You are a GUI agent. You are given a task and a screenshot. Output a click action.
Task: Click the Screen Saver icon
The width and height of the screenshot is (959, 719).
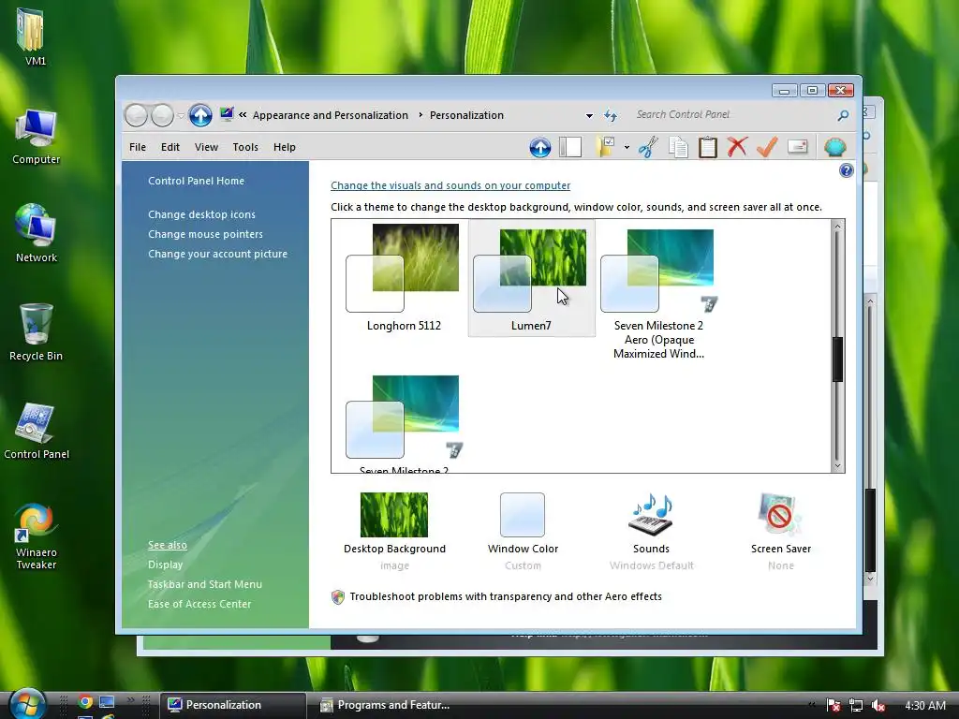[780, 514]
